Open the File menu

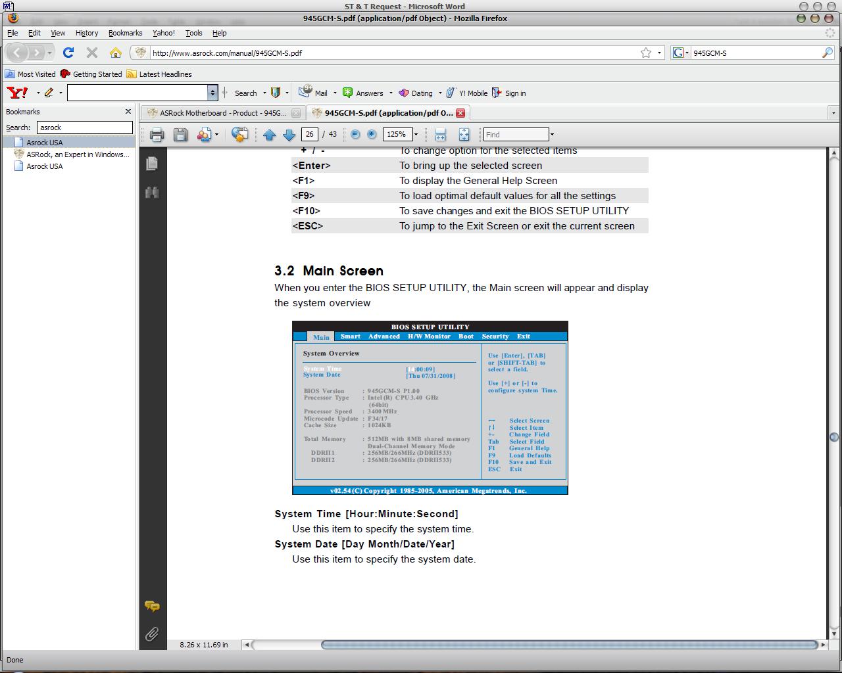point(12,33)
